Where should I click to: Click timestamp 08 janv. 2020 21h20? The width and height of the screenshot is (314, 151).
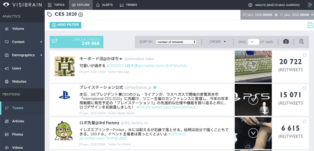tap(92, 72)
